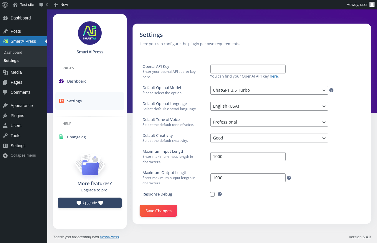The height and width of the screenshot is (243, 377).
Task: Click help icon beside Response Debug
Action: click(x=220, y=194)
